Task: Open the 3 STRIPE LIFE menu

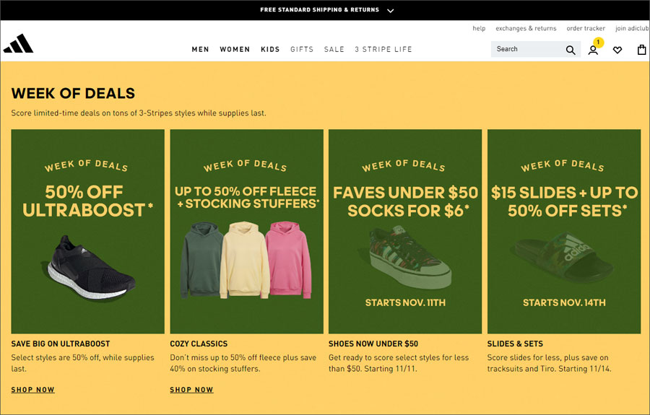Action: [383, 49]
